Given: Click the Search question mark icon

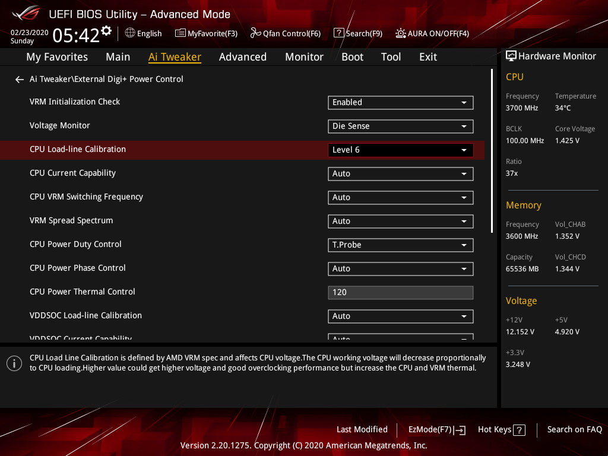Looking at the screenshot, I should pyautogui.click(x=338, y=33).
